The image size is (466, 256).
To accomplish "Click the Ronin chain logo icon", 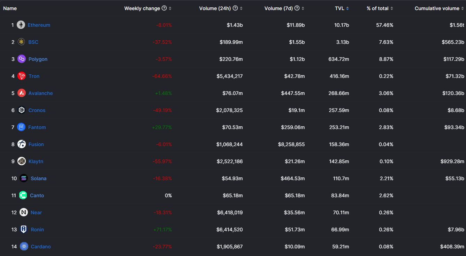I will 24,230.
